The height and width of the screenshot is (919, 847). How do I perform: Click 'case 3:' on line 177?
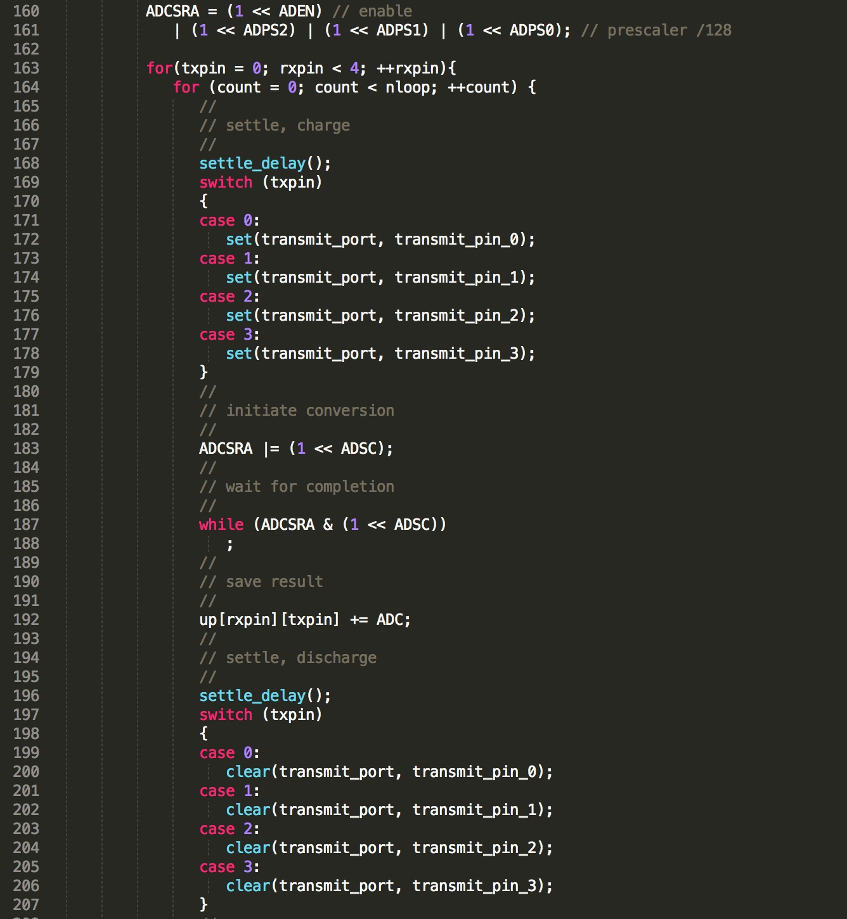230,335
